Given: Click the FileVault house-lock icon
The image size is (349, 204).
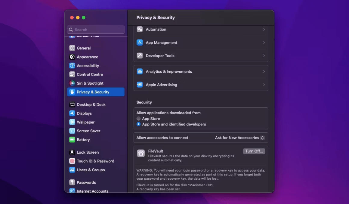Looking at the screenshot, I should [x=141, y=153].
